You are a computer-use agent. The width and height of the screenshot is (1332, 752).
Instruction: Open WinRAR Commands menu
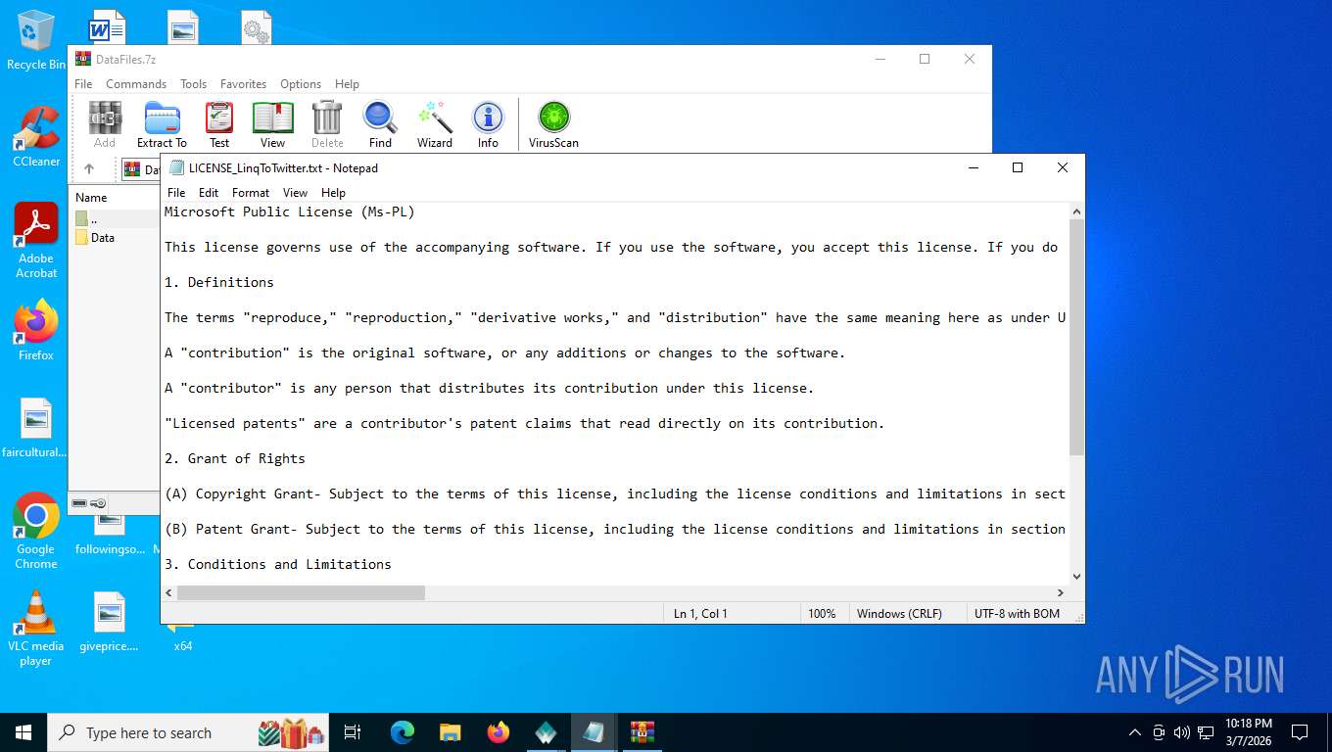(136, 84)
